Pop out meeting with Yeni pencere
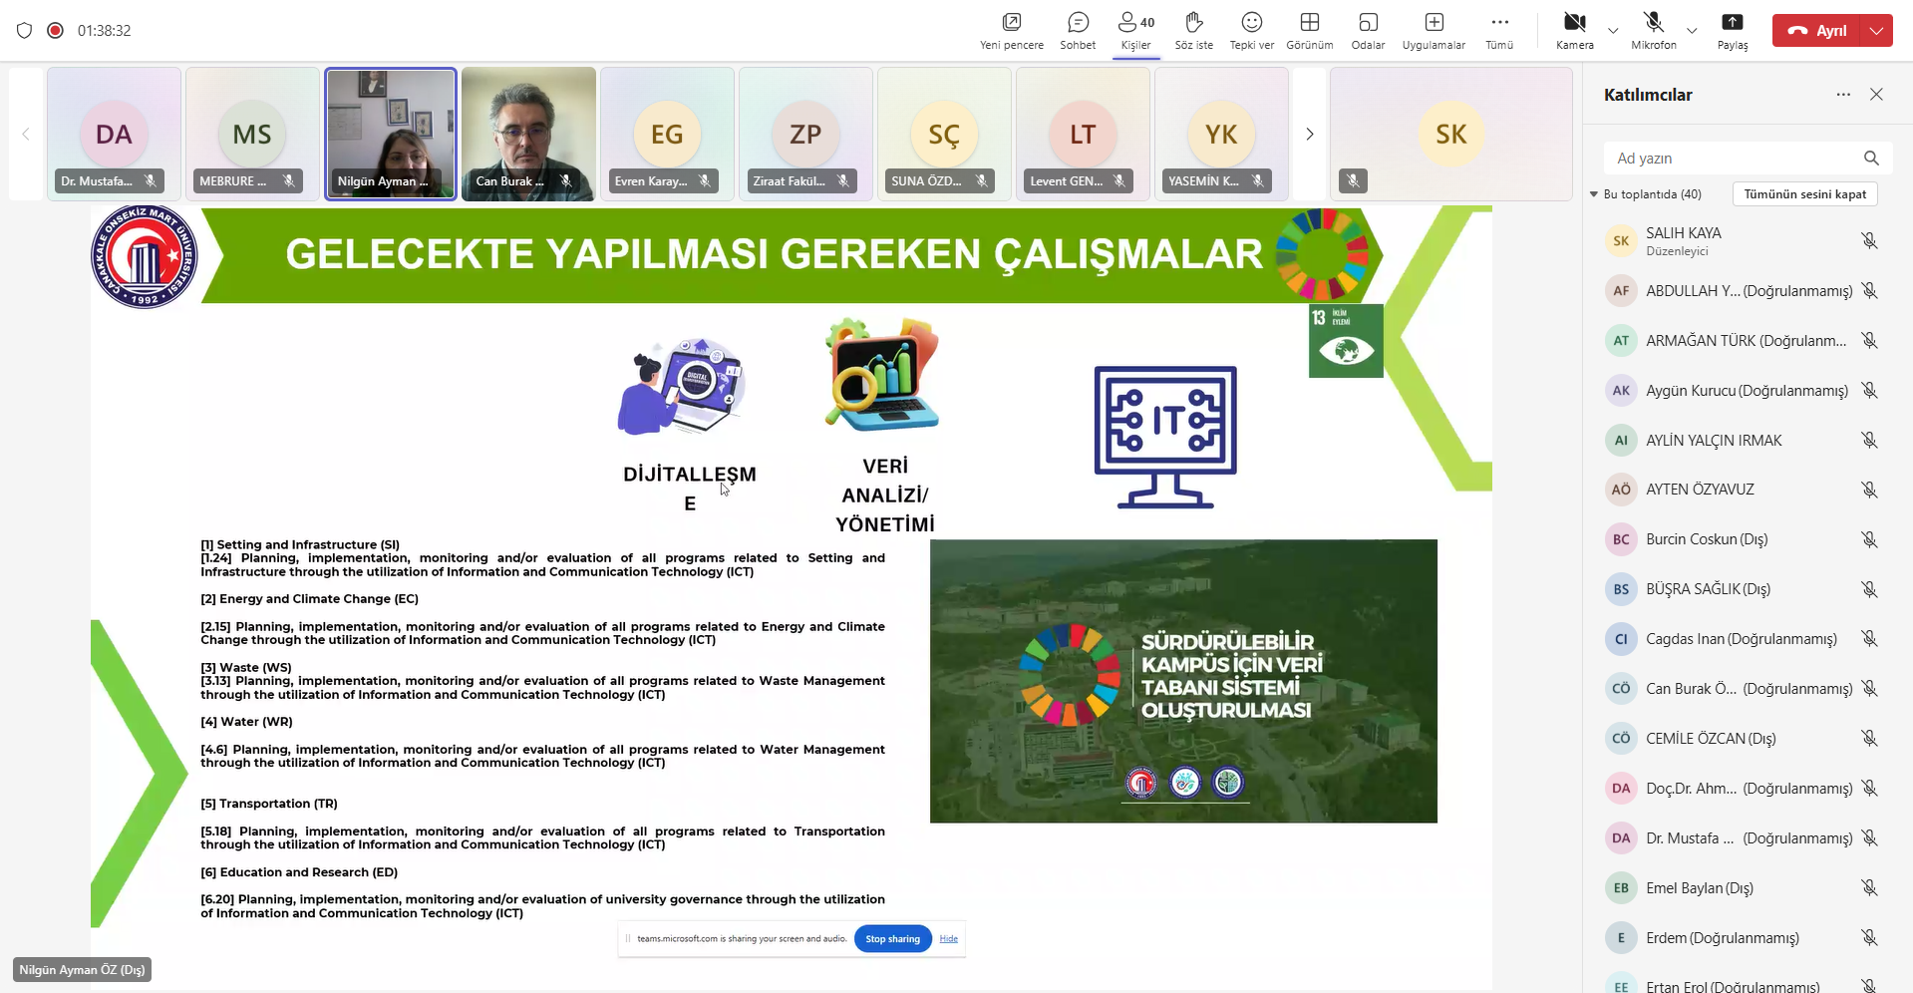The width and height of the screenshot is (1913, 993). [1011, 30]
